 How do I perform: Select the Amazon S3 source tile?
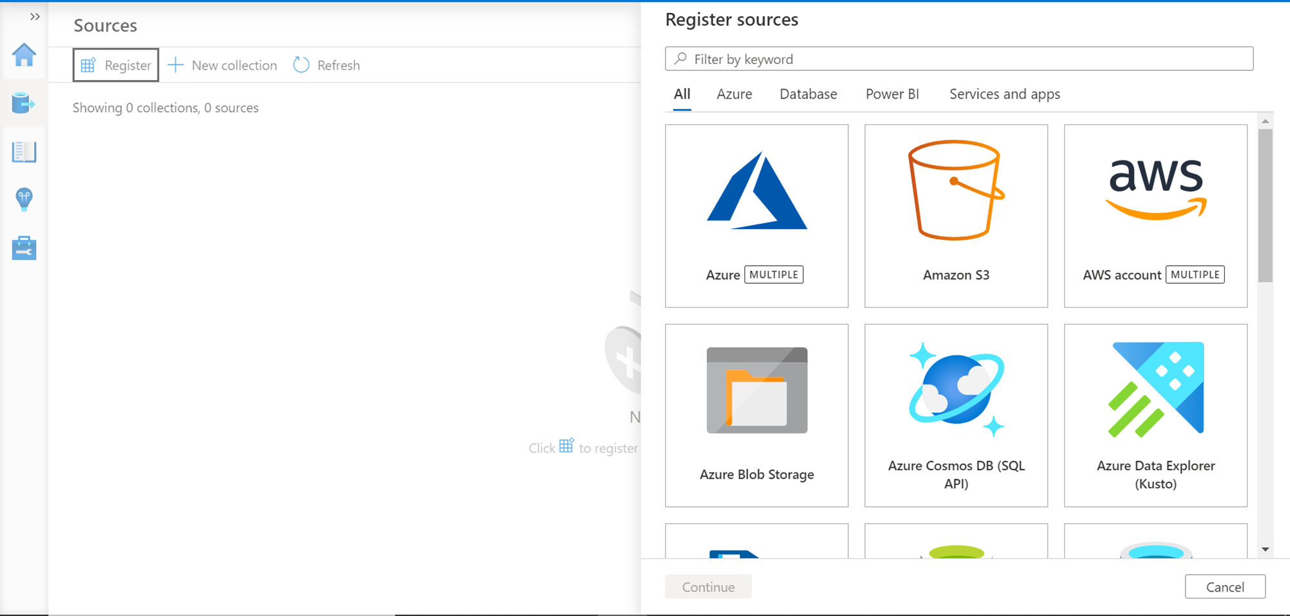[956, 216]
